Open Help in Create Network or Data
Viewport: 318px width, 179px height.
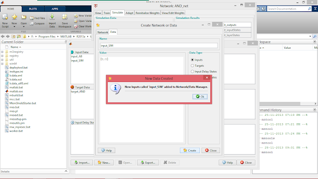tap(106, 150)
